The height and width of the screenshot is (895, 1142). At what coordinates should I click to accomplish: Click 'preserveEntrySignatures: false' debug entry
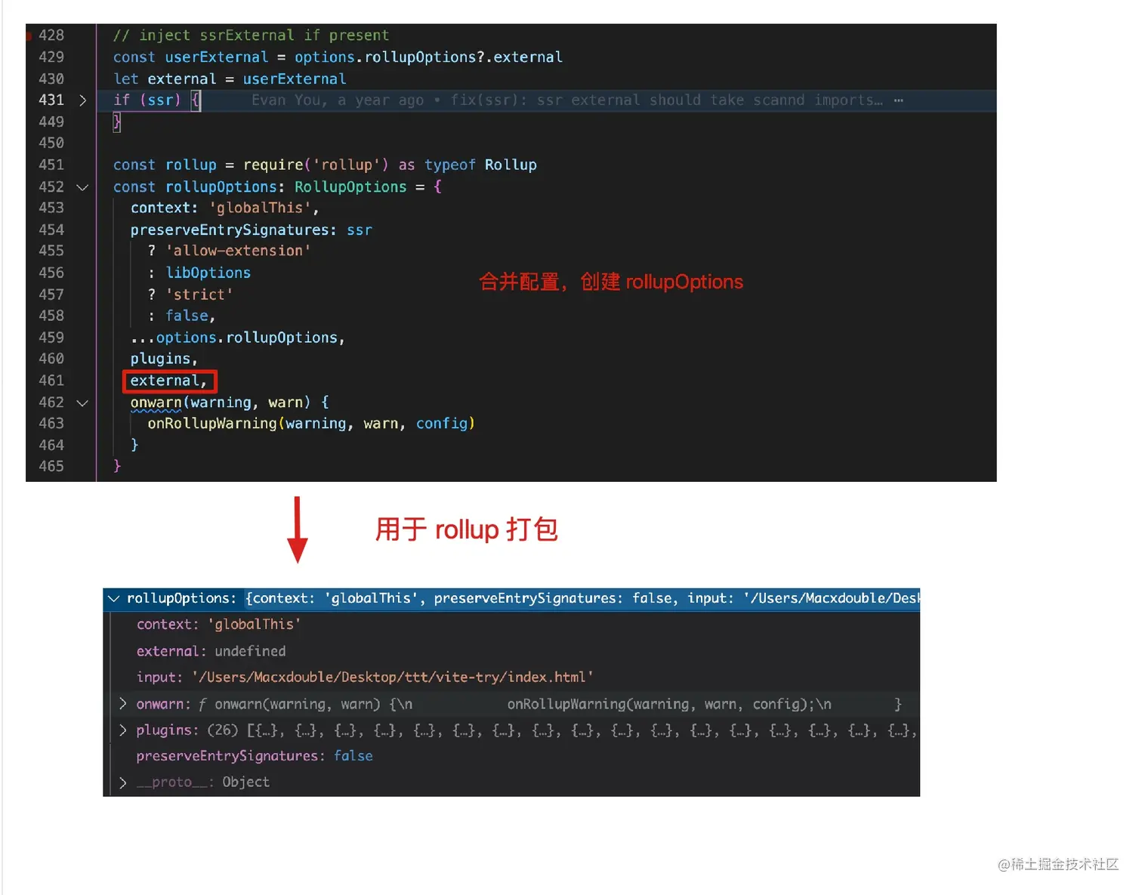pyautogui.click(x=255, y=756)
